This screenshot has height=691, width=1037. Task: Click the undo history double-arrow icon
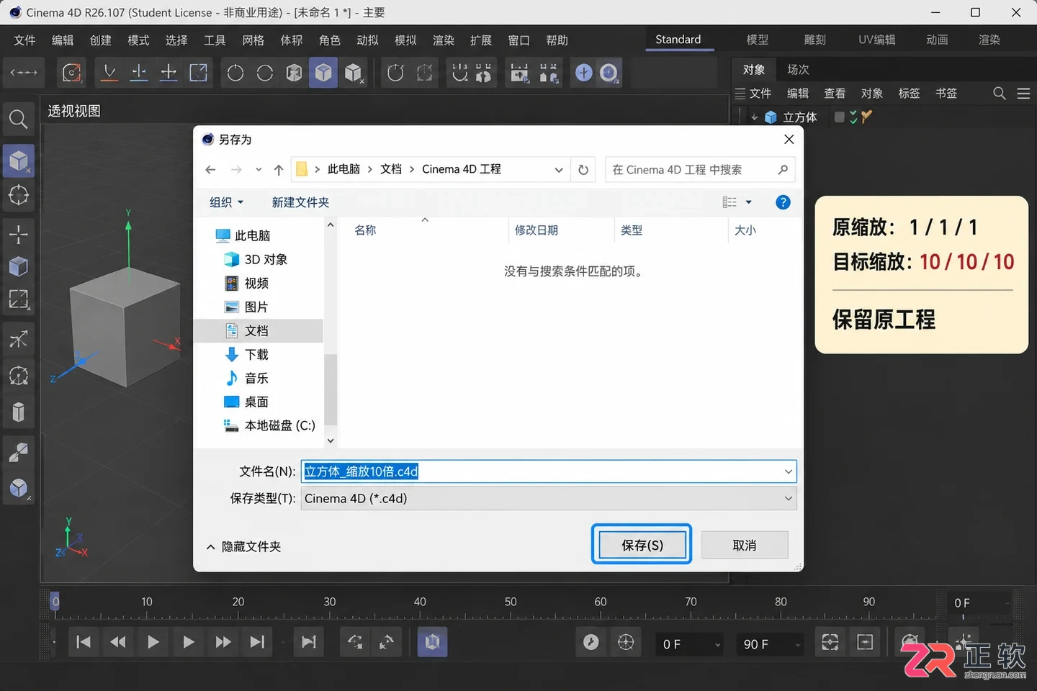(x=23, y=73)
